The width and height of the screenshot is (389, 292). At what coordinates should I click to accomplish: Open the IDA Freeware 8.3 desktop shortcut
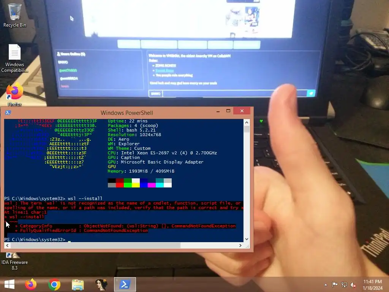tap(14, 262)
